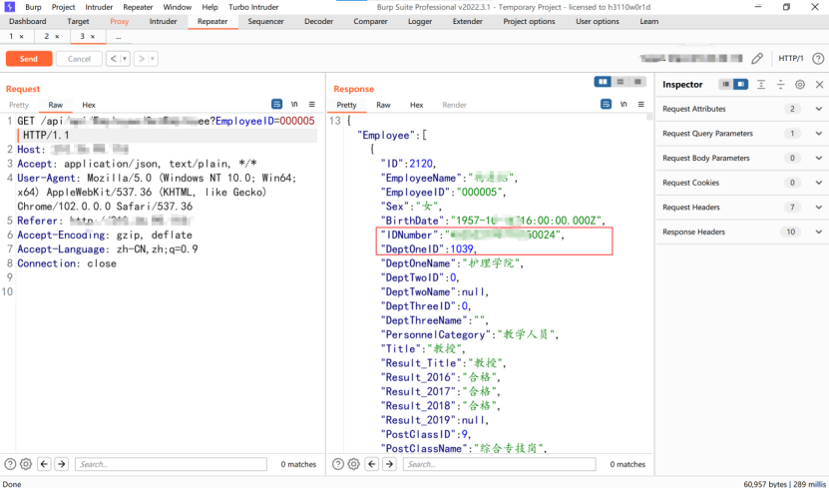Collapse all Inspector sections icon
This screenshot has height=489, width=829.
[x=780, y=84]
